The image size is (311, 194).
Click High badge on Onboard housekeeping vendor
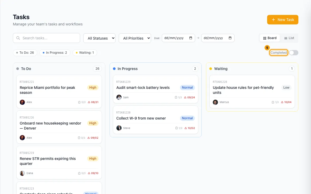pos(93,123)
